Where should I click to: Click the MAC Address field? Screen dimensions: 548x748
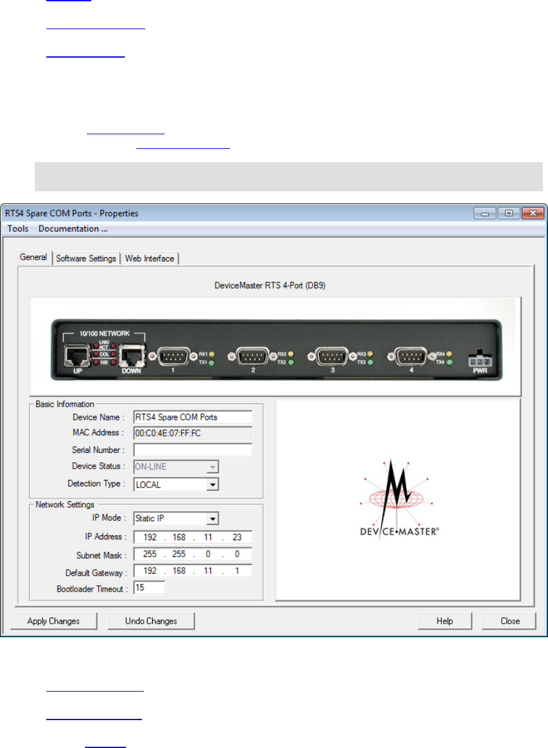point(193,433)
